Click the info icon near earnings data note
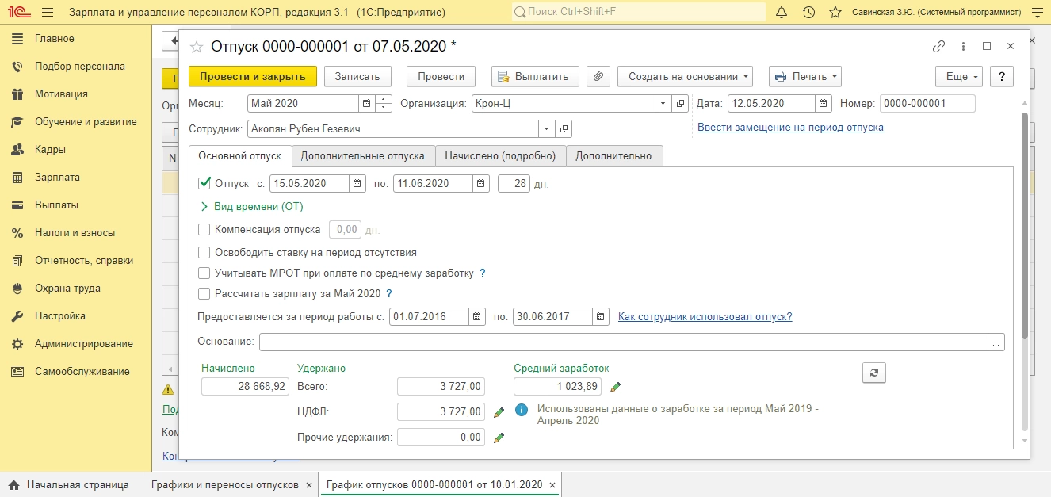 coord(522,411)
